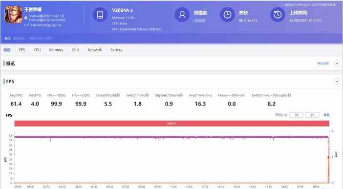The image size is (343, 189).
Task: Select the GPU tab
Action: [75, 50]
